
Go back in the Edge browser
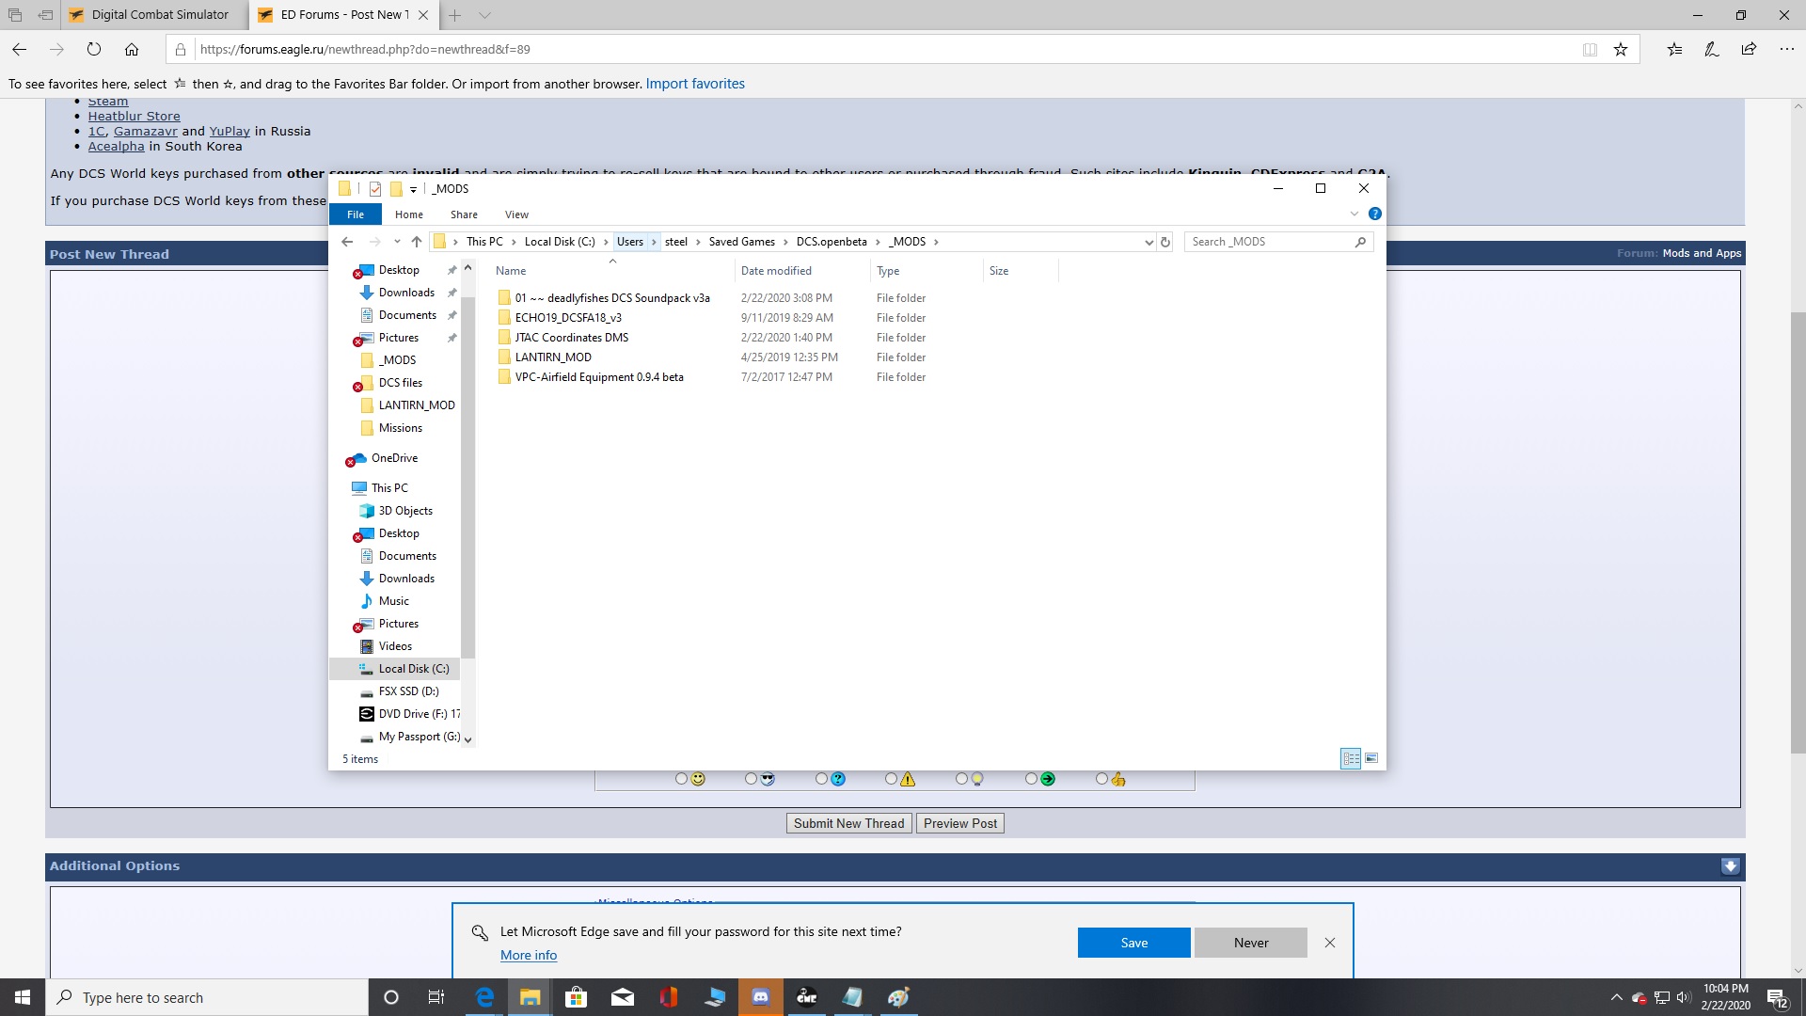click(x=19, y=49)
